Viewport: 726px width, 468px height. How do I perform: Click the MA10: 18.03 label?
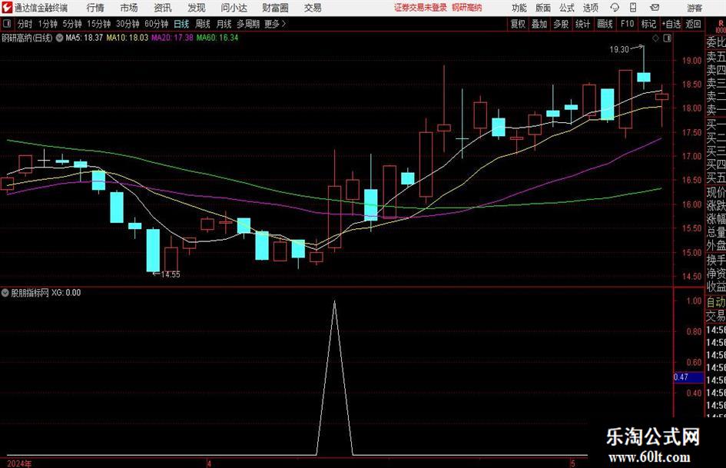(x=128, y=38)
